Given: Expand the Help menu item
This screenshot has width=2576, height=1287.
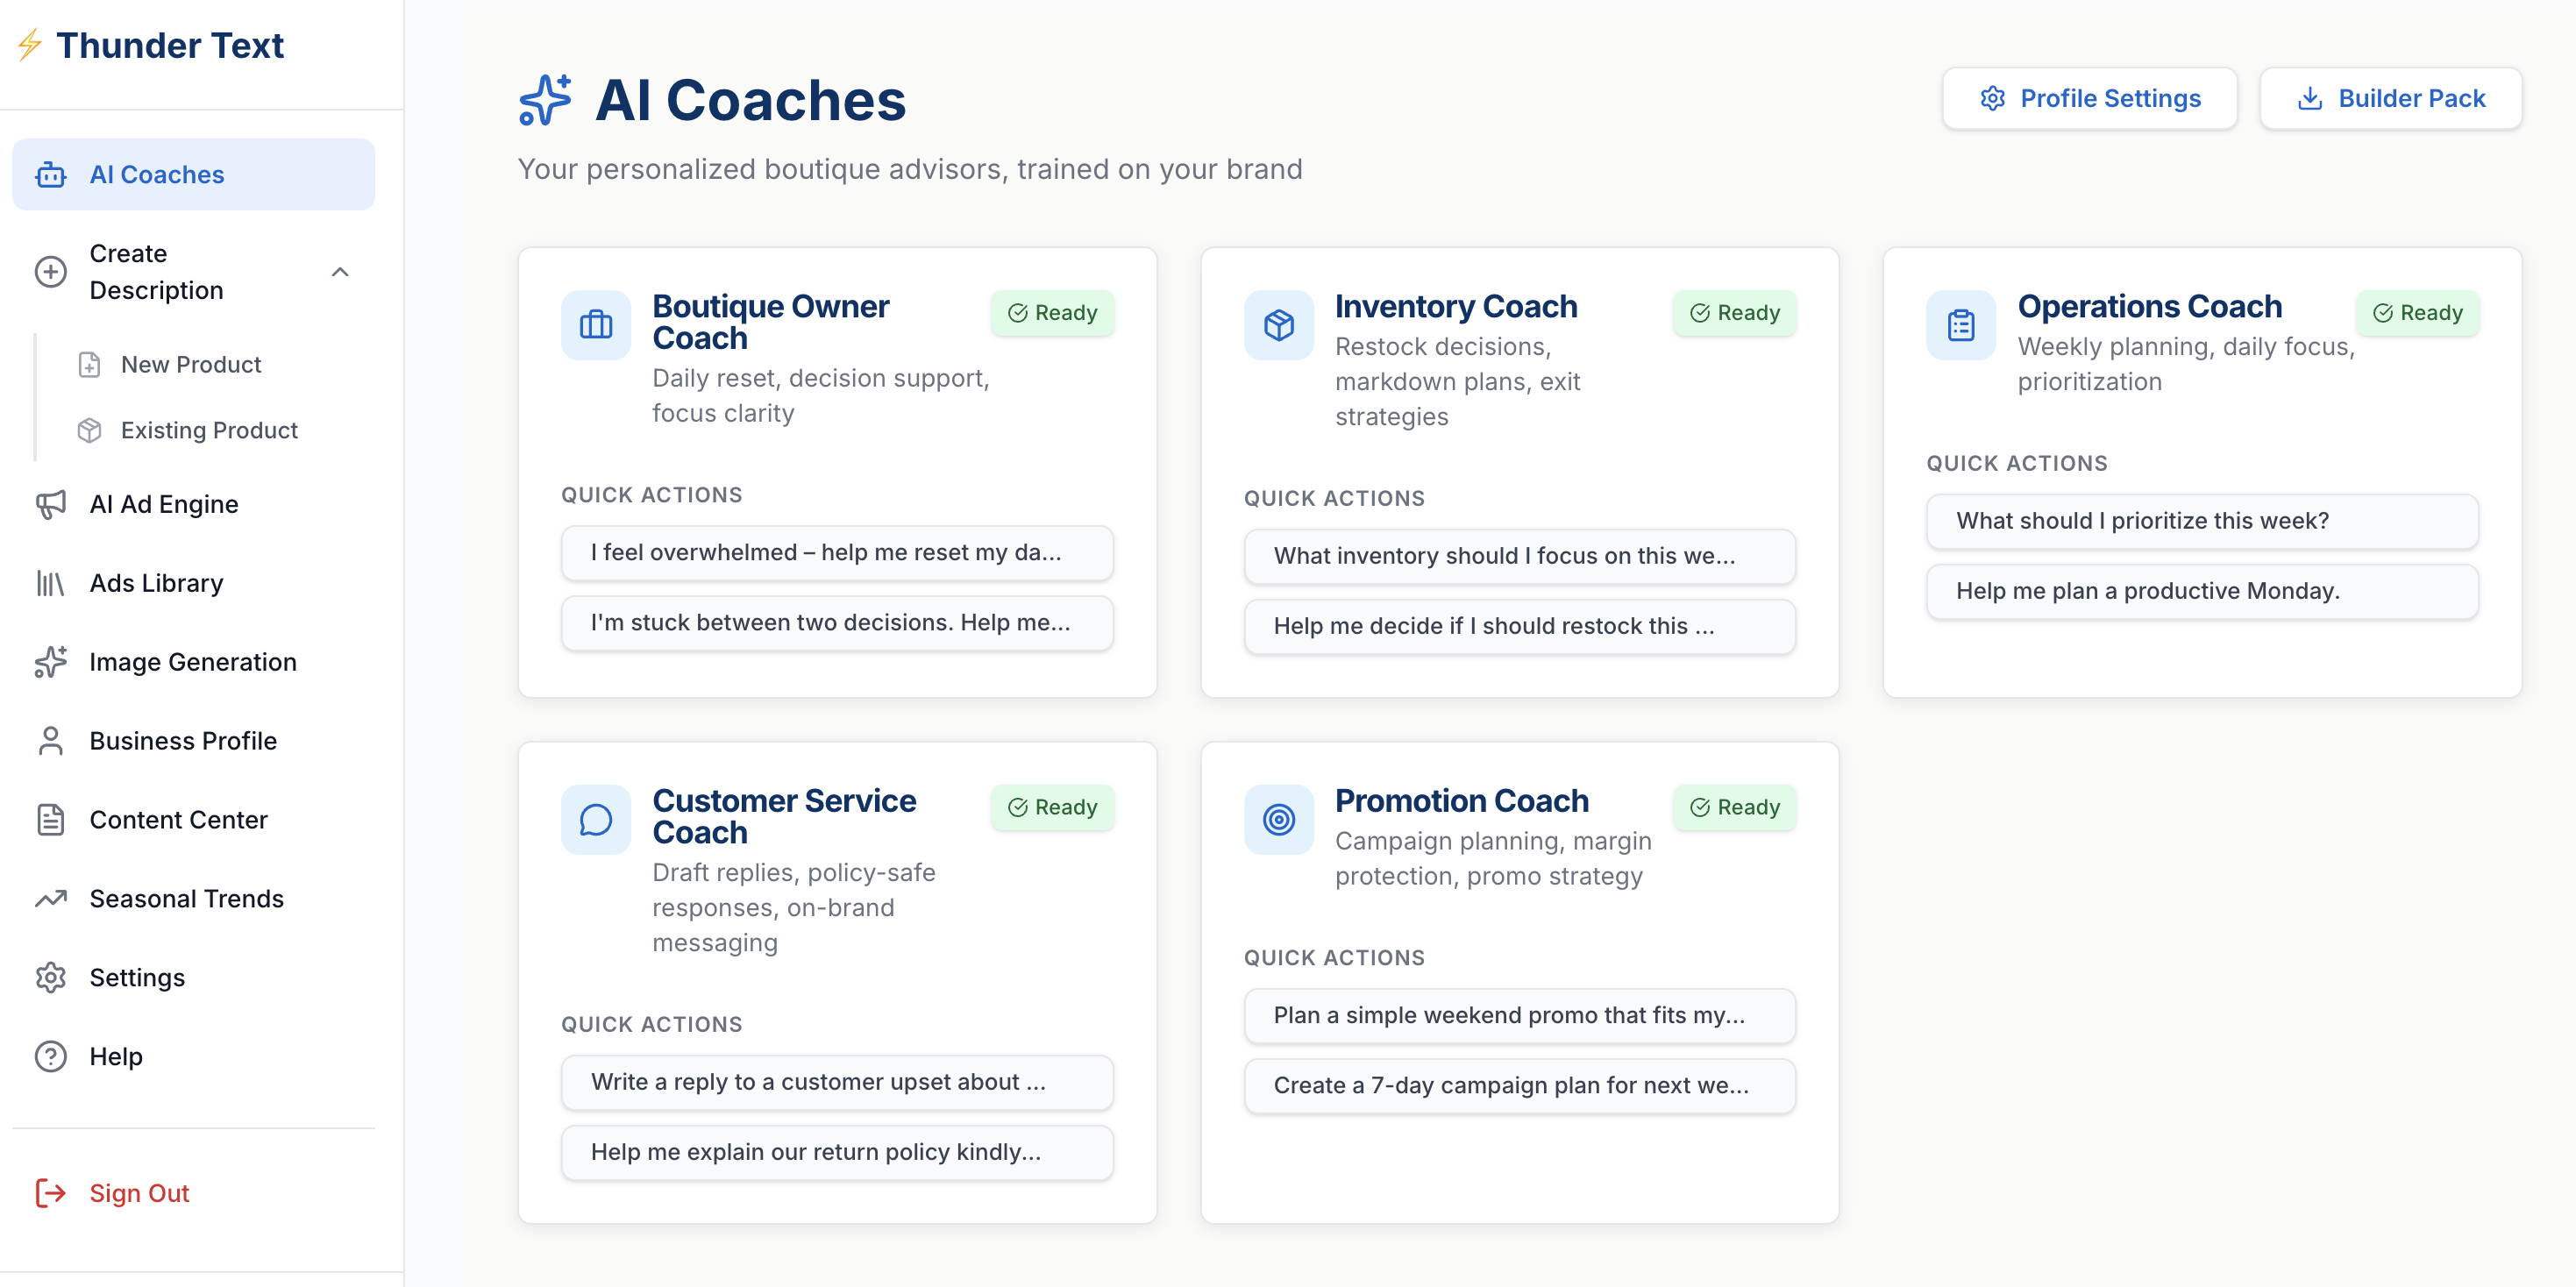Looking at the screenshot, I should click(x=115, y=1056).
